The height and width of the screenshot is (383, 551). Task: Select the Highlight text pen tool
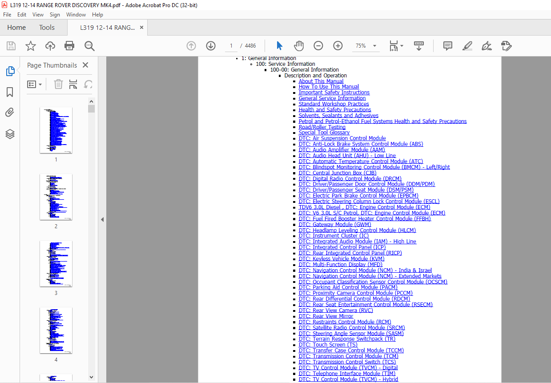pyautogui.click(x=467, y=46)
